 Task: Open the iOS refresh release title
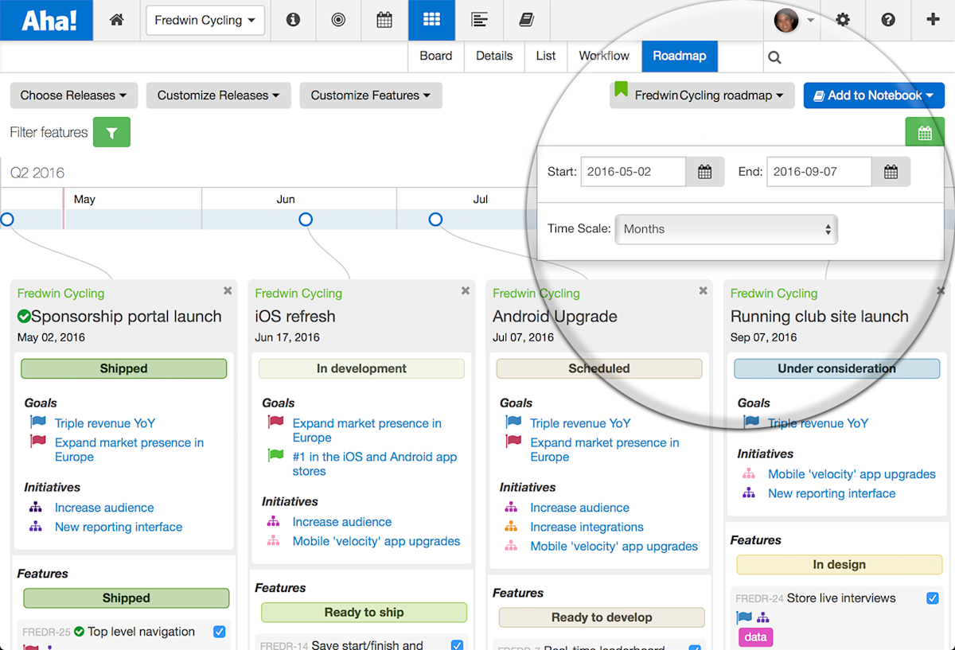295,317
